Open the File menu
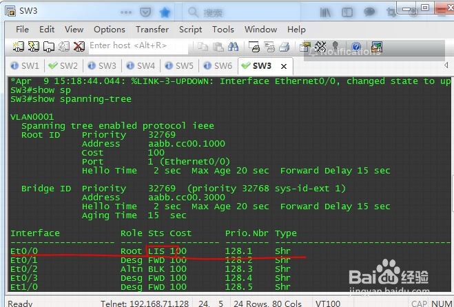 pos(22,29)
